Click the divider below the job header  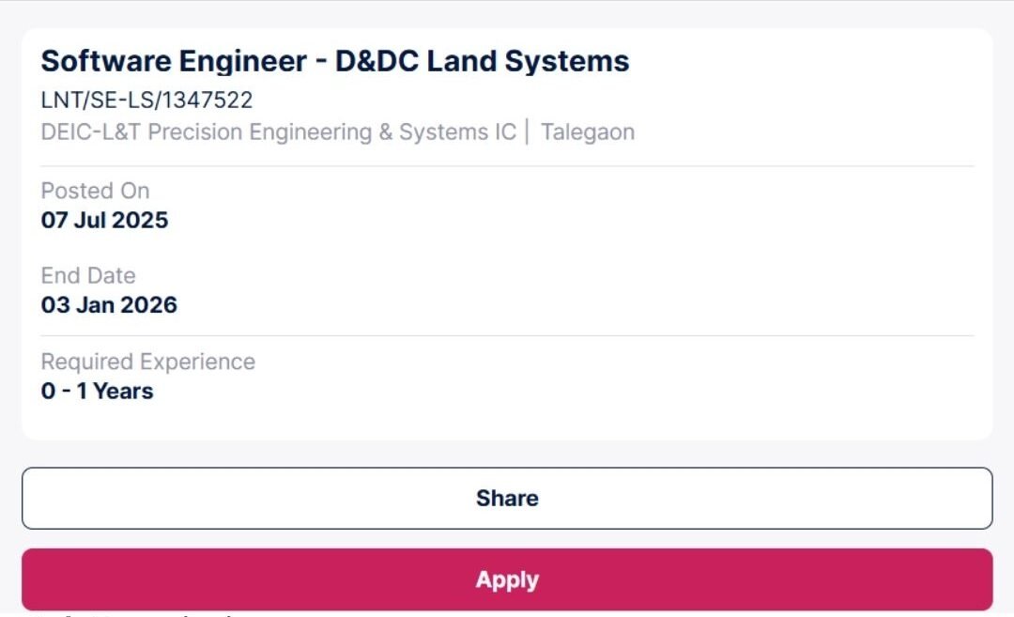click(507, 163)
